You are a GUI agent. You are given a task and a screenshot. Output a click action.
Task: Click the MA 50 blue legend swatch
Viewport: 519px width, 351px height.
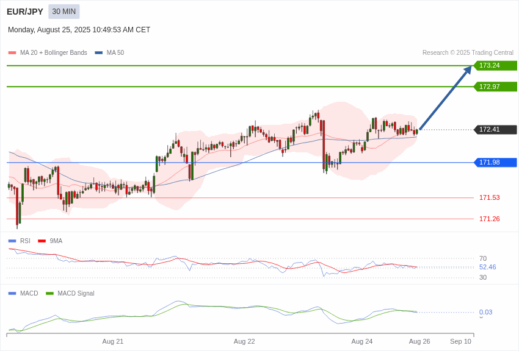coord(99,53)
